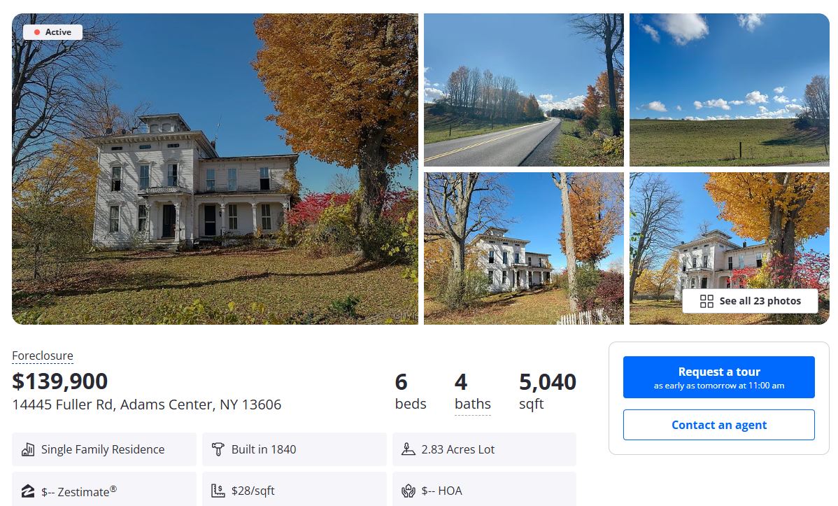Screen dimensions: 838x506
Task: Click the Zillow logo icon beside Zestimate
Action: [x=28, y=491]
